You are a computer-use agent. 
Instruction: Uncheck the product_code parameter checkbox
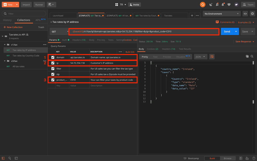[x=53, y=80]
